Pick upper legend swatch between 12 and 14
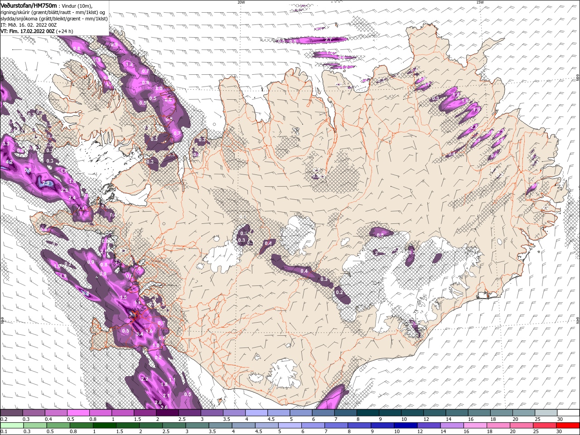 tap(435, 413)
